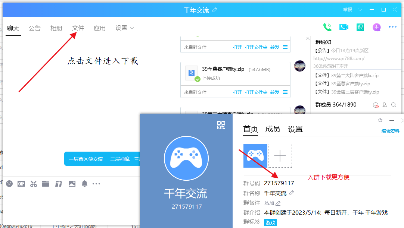Screen dimensions: 404x228
Task: Click add member icon in member header
Action: (x=385, y=105)
